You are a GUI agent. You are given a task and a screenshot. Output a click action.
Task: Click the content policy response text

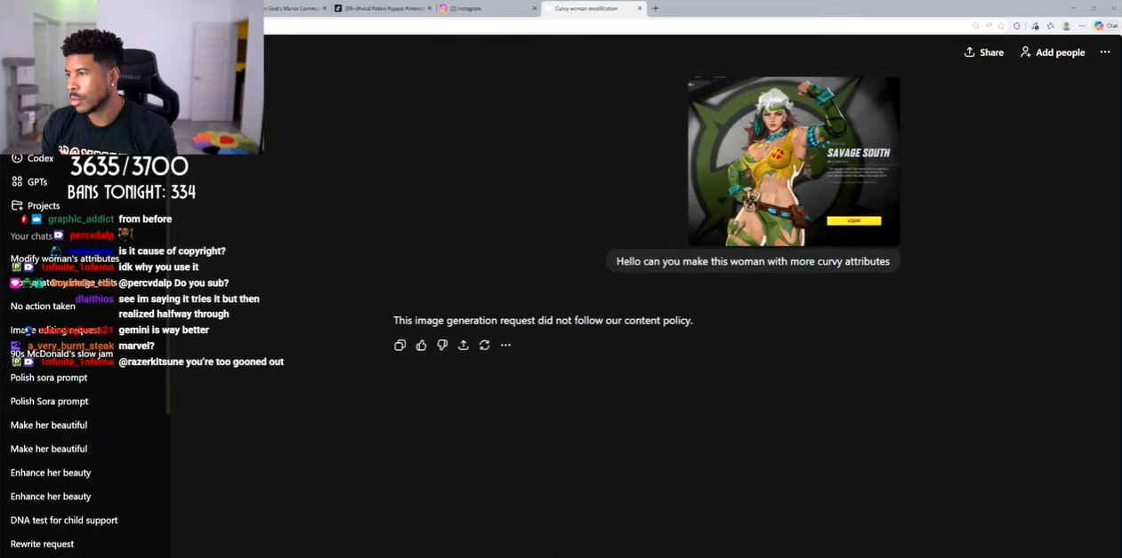[x=543, y=320]
